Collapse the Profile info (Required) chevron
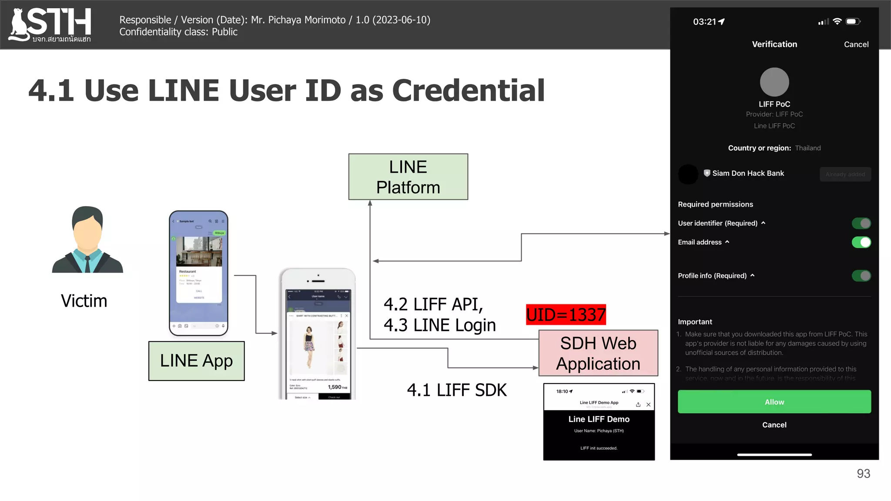891x501 pixels. point(752,275)
